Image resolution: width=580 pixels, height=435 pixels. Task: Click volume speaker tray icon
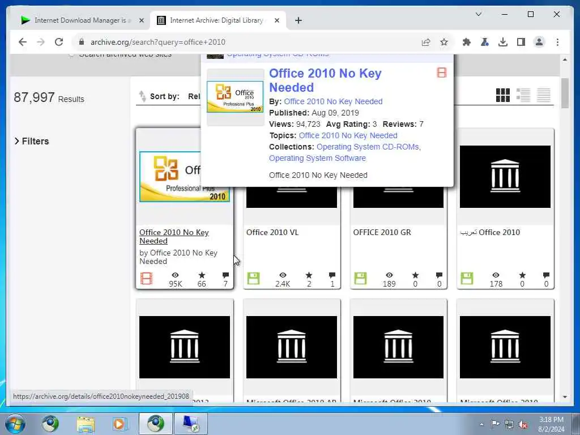point(523,424)
